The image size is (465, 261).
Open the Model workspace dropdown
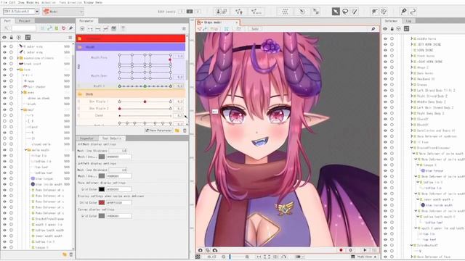click(x=63, y=12)
